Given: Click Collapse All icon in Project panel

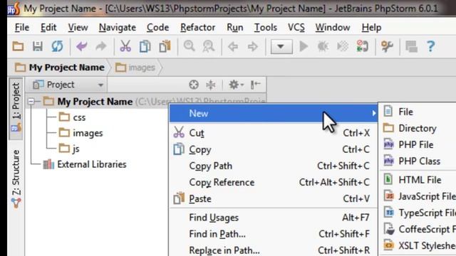Looking at the screenshot, I should 211,85.
